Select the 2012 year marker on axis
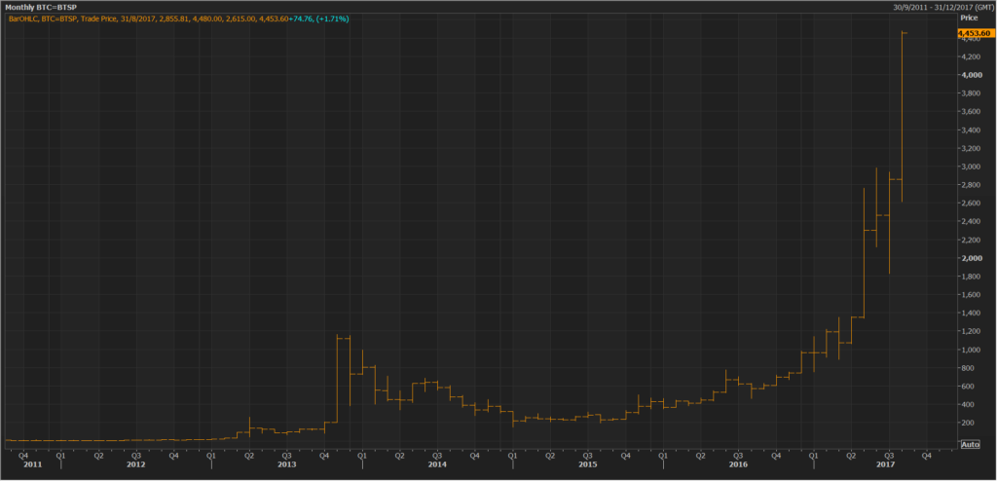The image size is (997, 481). [x=136, y=465]
